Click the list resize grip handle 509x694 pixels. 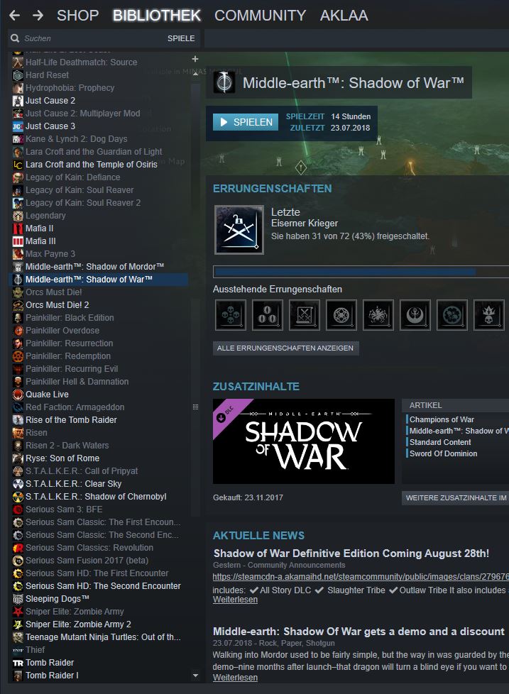click(195, 407)
